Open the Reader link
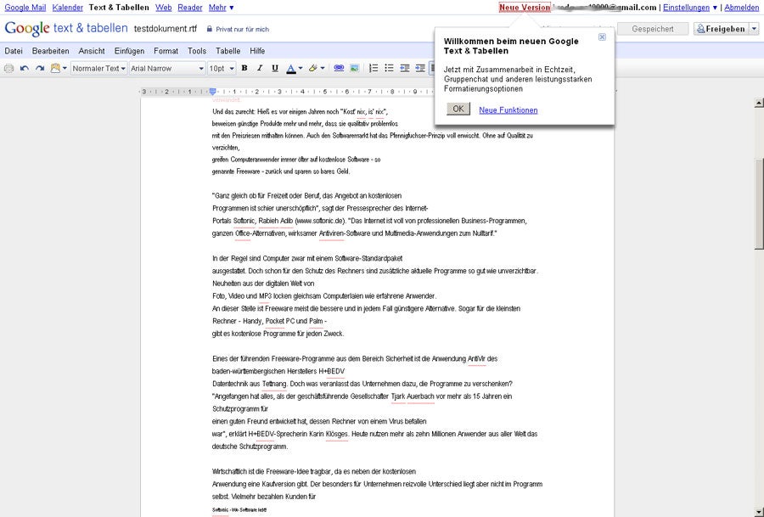 coord(190,8)
